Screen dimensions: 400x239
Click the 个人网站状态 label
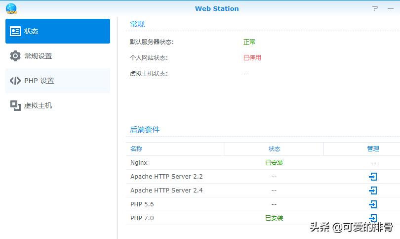(149, 58)
